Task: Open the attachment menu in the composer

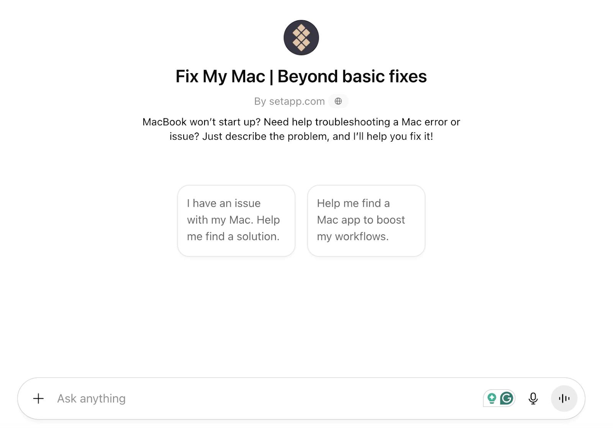Action: 38,399
